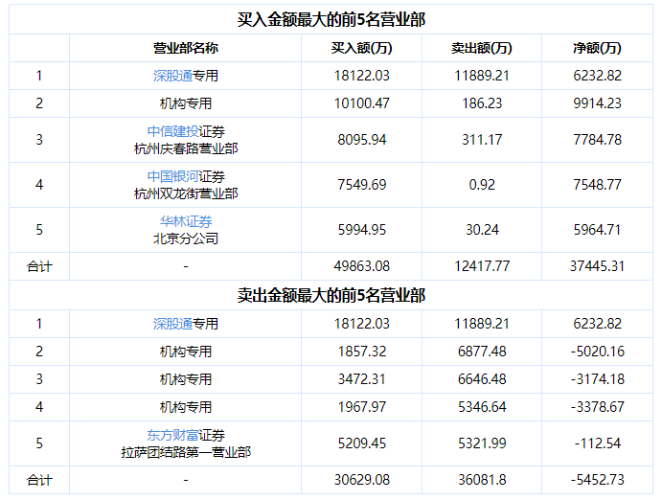Click the title 买入金额最大的前5名营业部

point(331,20)
